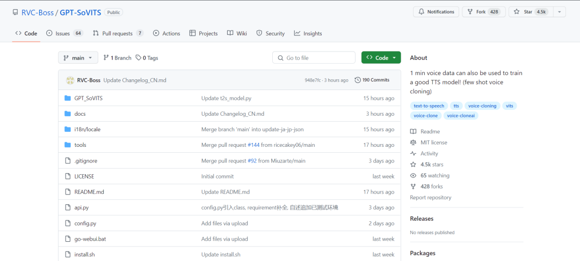Open the Pull requests tab
Screen dimensions: 580x261
(118, 33)
